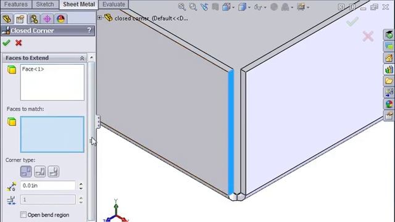Viewport: 395px width, 222px height.
Task: Click the Zoom to Fit icon
Action: click(x=181, y=7)
